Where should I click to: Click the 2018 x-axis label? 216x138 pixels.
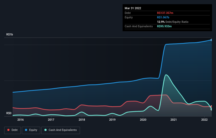tap(82, 120)
